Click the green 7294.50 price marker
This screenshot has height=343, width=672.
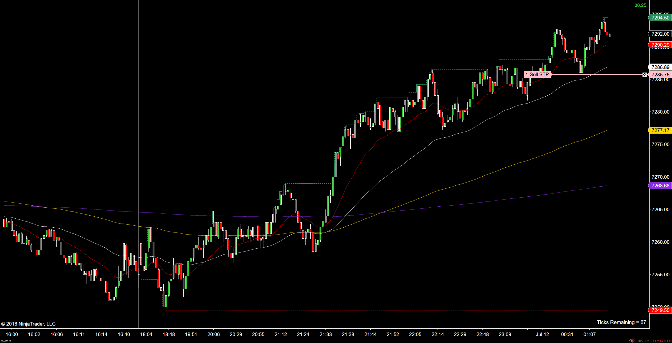tap(660, 18)
